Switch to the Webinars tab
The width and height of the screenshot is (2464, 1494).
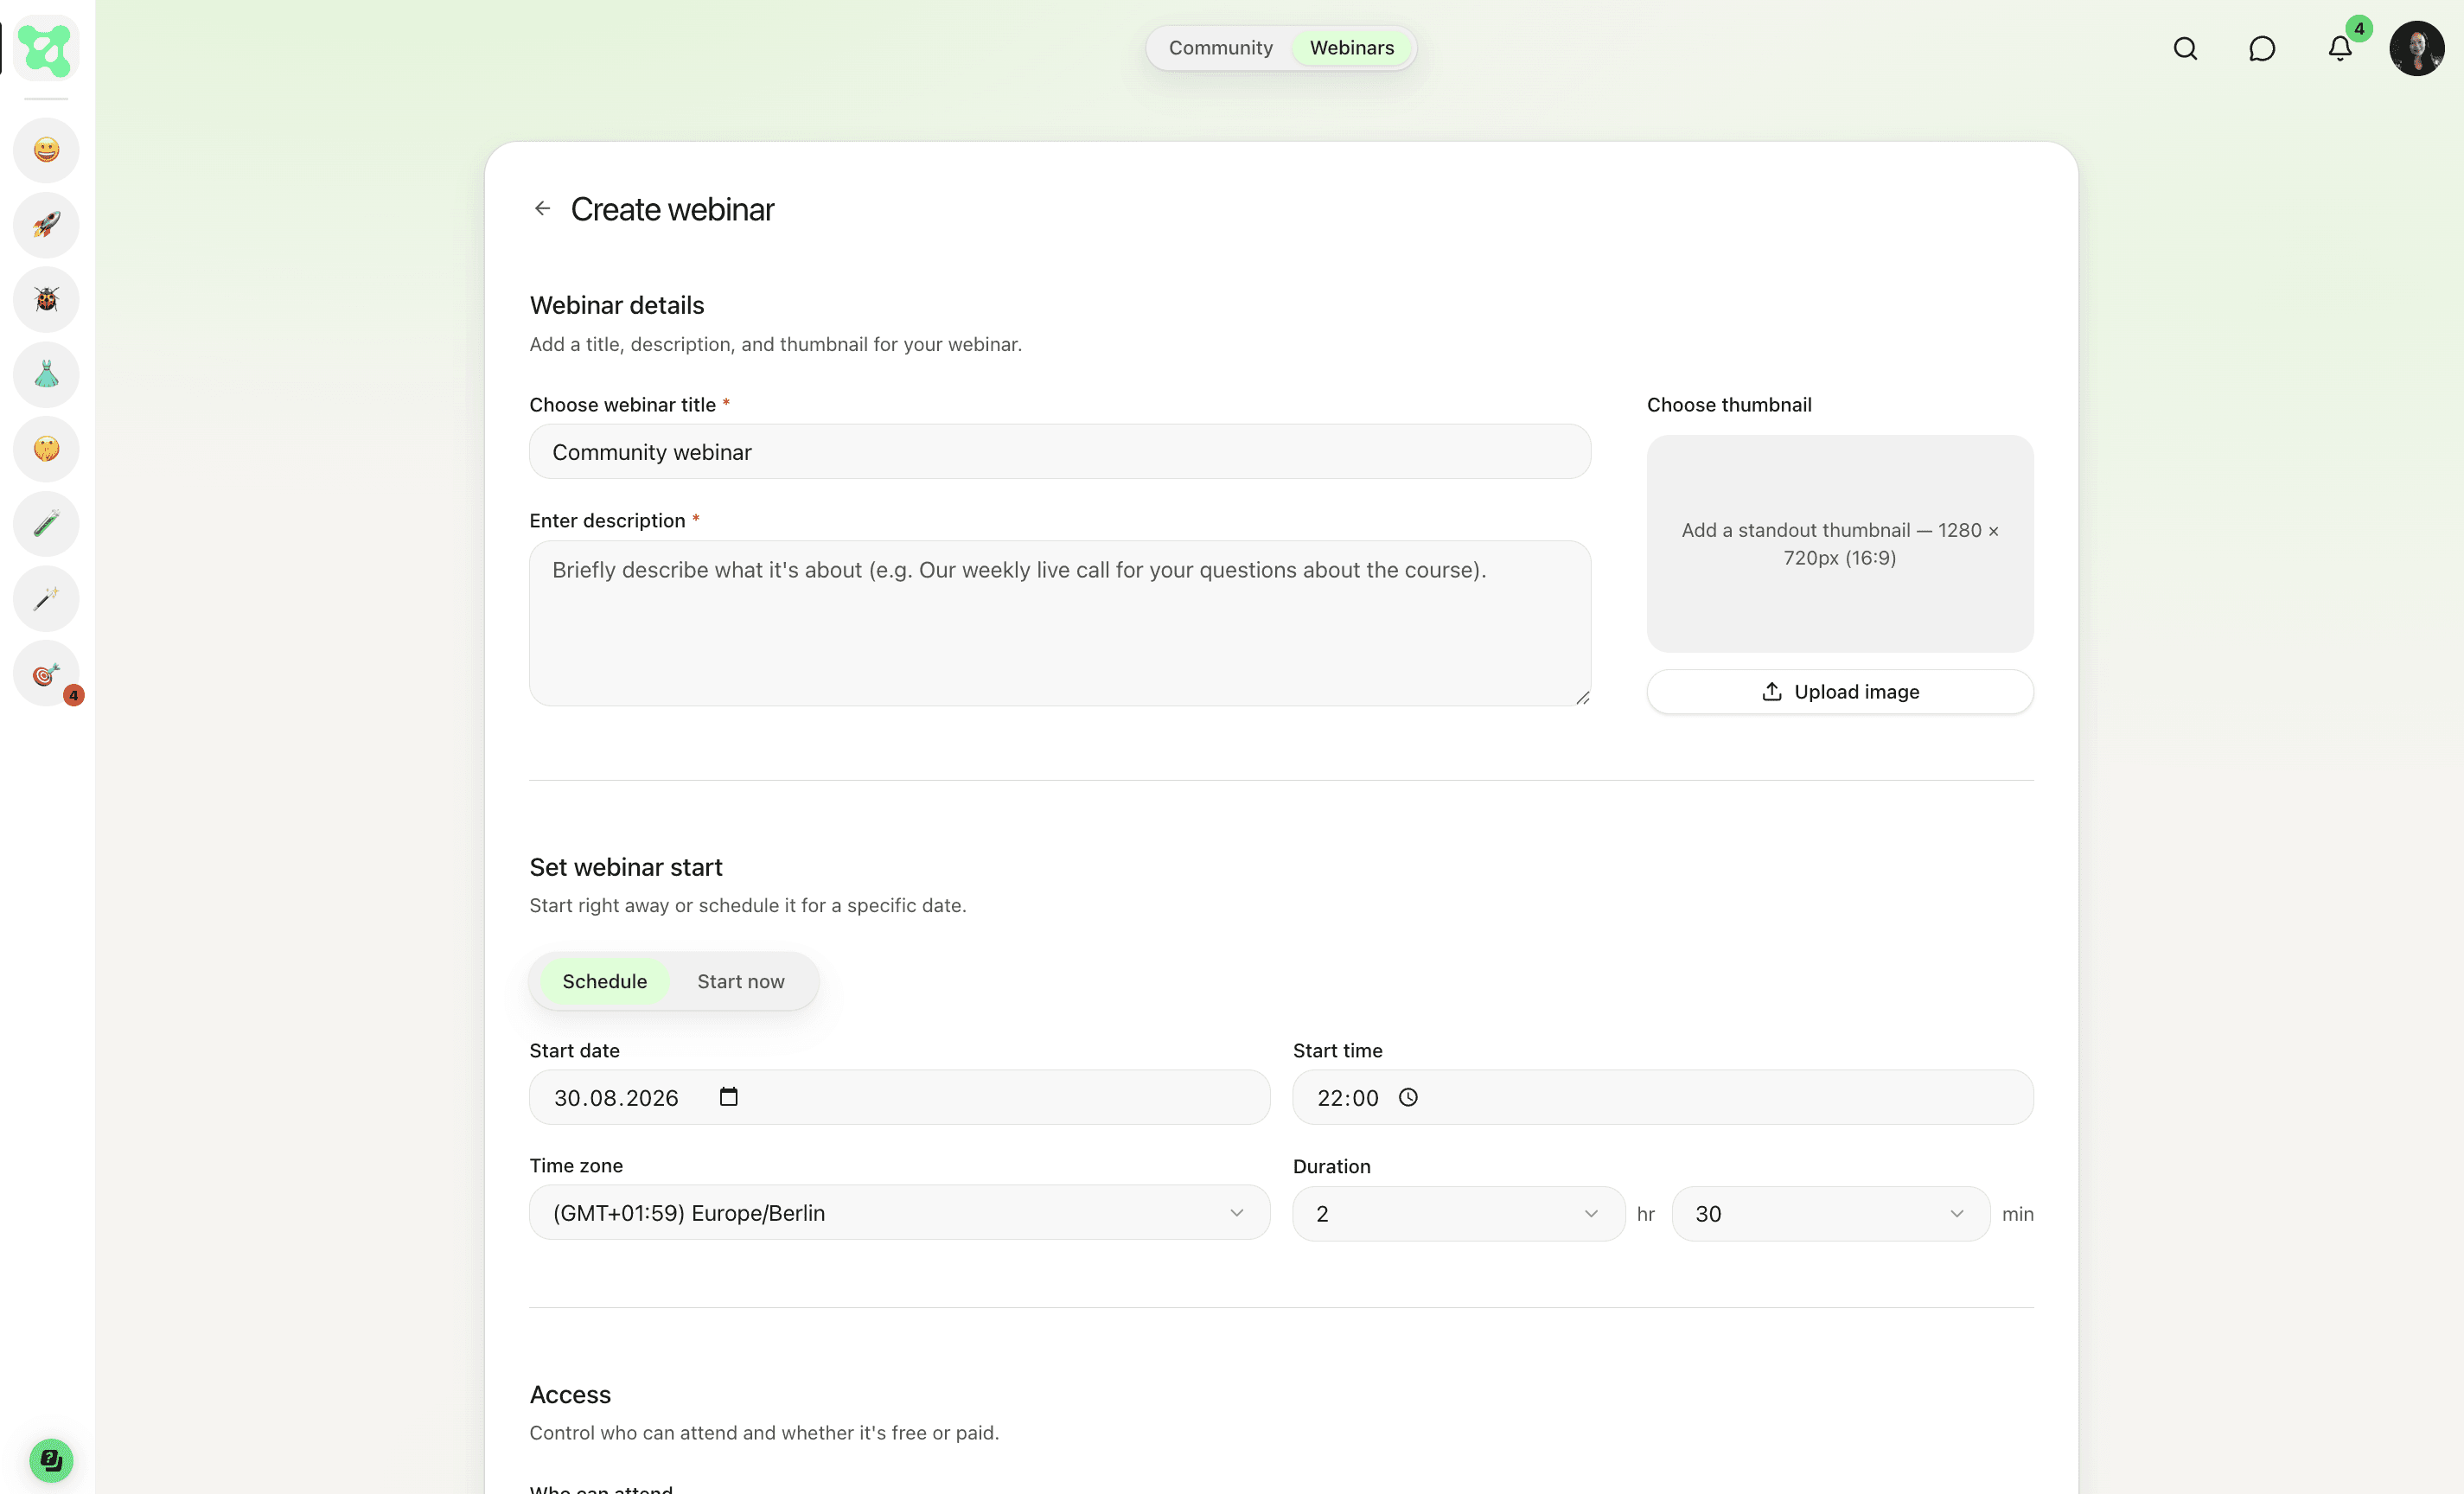coord(1352,48)
